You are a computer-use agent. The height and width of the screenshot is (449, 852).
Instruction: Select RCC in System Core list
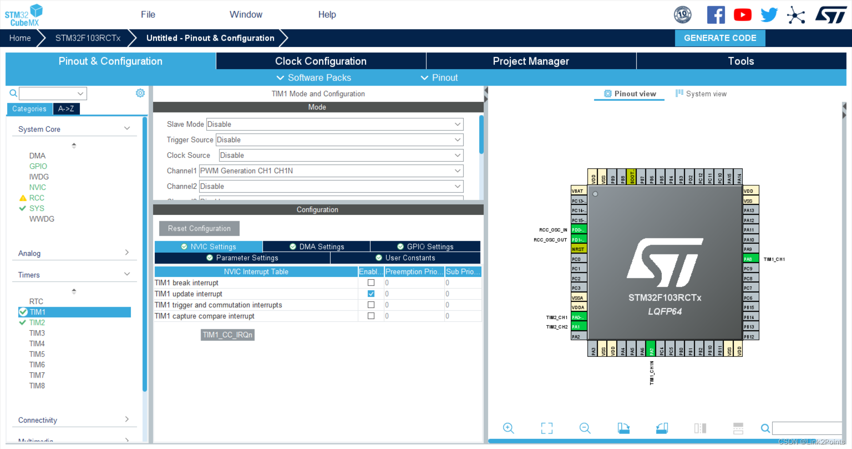(36, 198)
